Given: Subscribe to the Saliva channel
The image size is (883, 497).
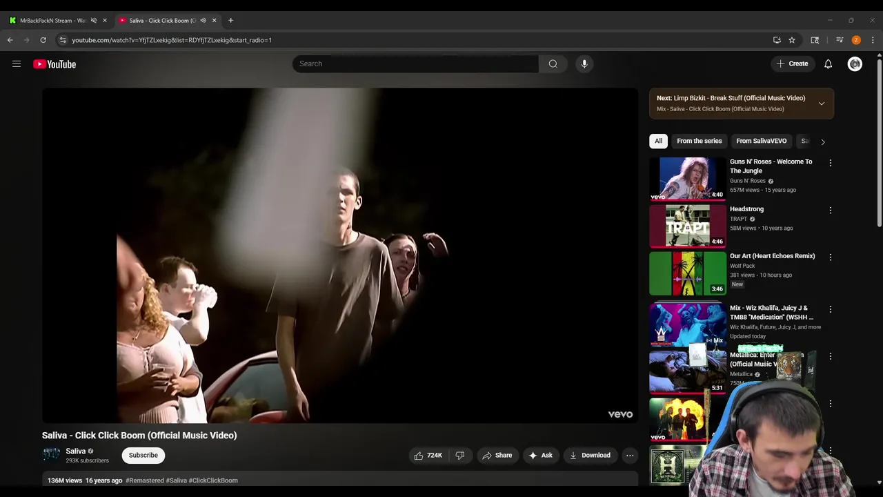Looking at the screenshot, I should point(143,455).
